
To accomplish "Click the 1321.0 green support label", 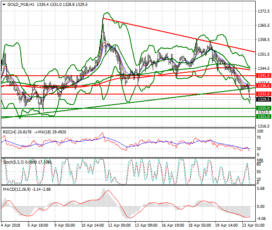I will pyautogui.click(x=264, y=117).
